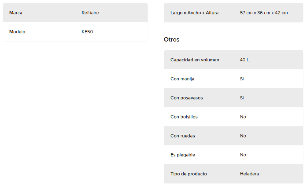
Task: Select the Sí value for Con manija
Action: (x=242, y=79)
